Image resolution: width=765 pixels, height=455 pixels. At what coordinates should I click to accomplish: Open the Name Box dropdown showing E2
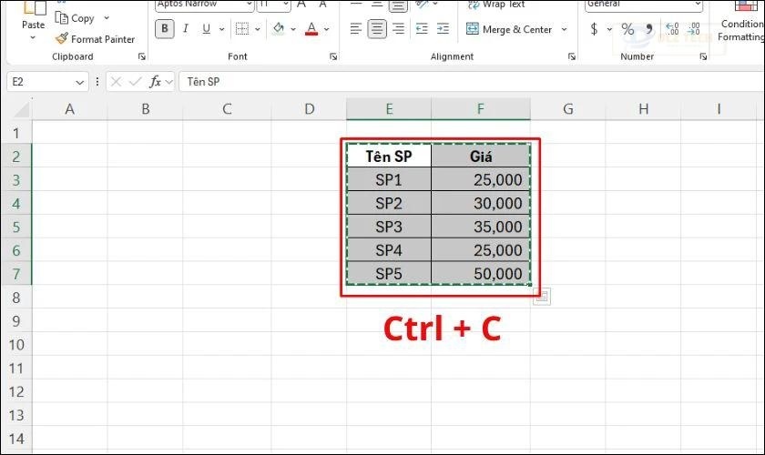(80, 81)
